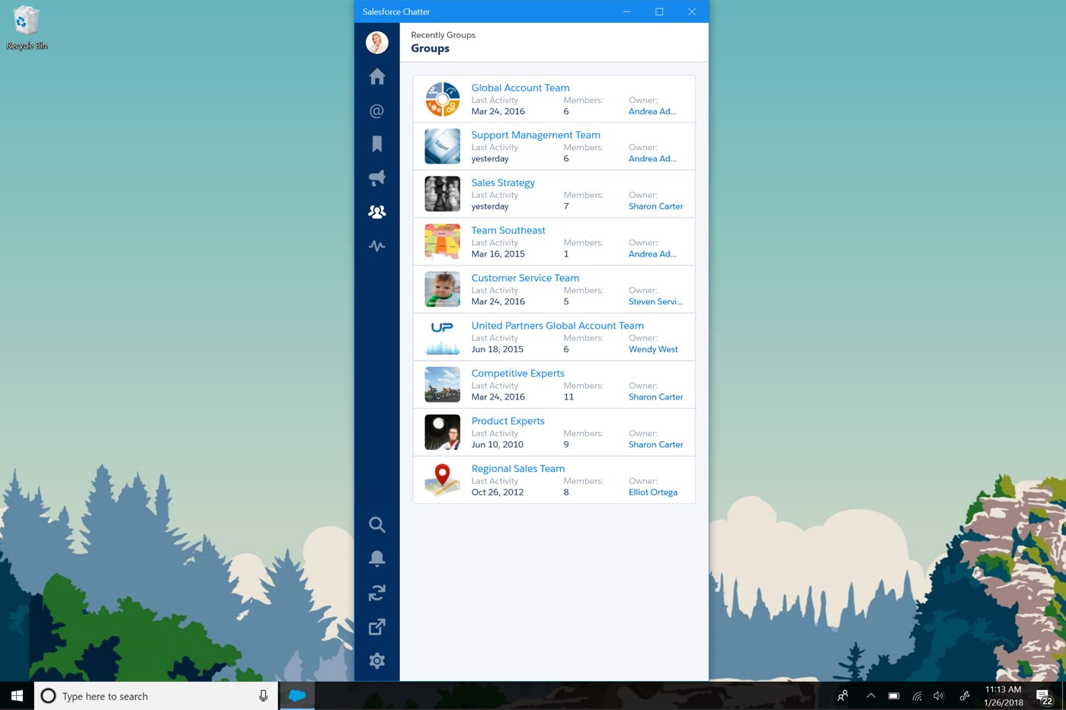Click the pen/link tray icon beside volume
1066x710 pixels.
pyautogui.click(x=965, y=696)
